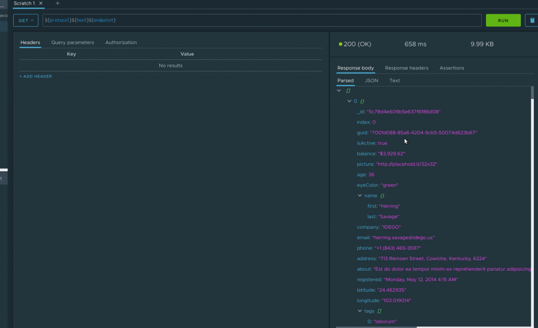Image resolution: width=538 pixels, height=328 pixels.
Task: Open the GET method dropdown
Action: 26,20
